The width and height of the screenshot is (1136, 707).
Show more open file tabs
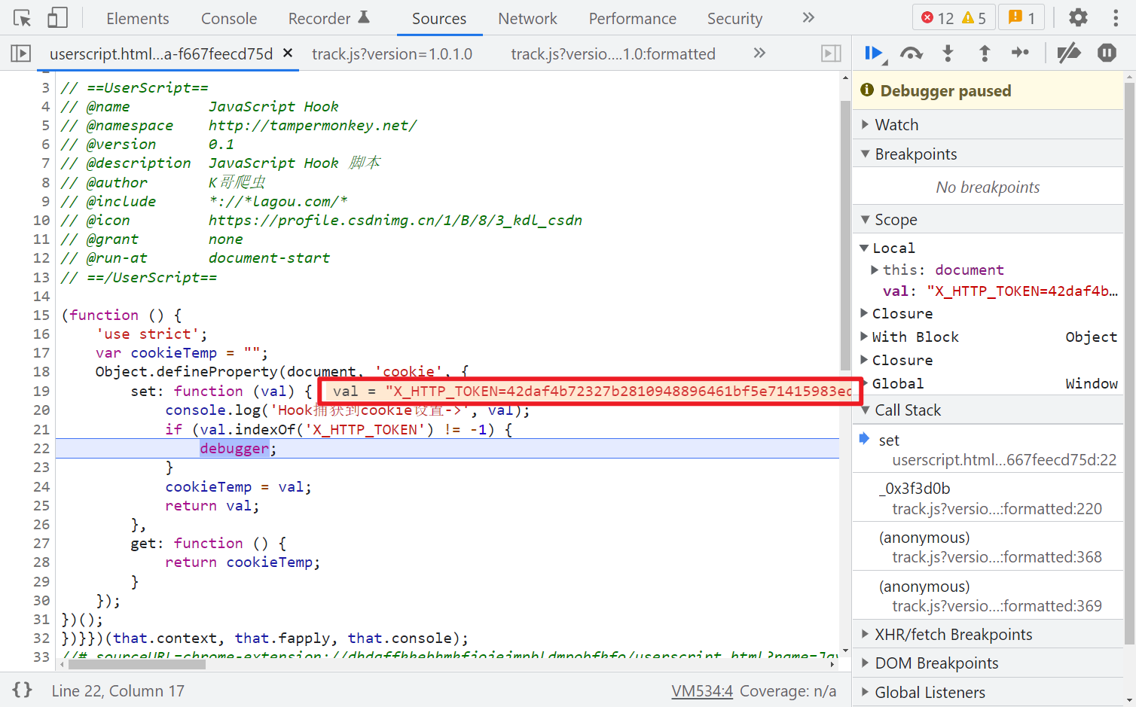coord(759,53)
